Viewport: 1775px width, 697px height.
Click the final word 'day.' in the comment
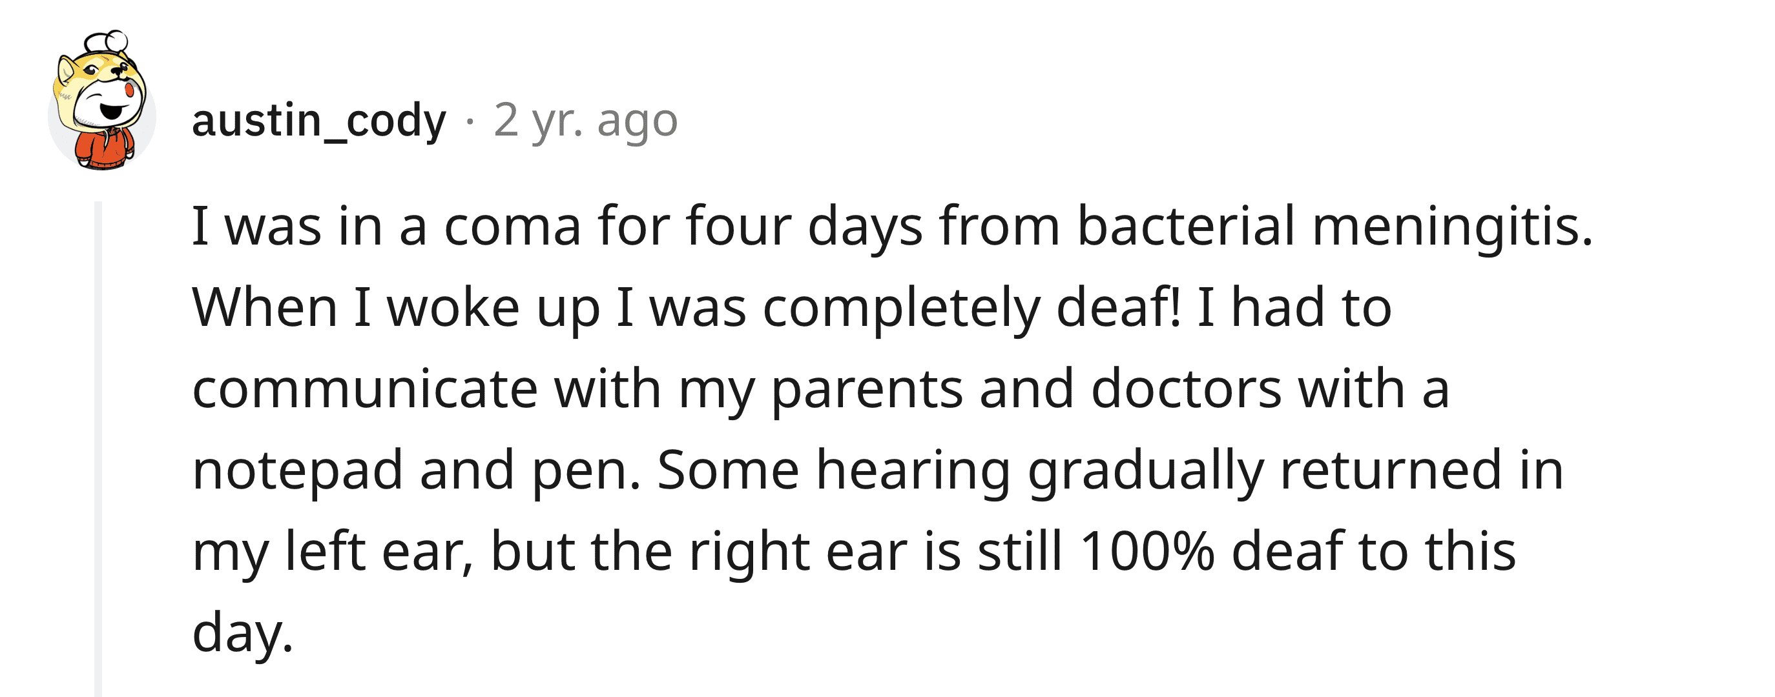coord(244,634)
